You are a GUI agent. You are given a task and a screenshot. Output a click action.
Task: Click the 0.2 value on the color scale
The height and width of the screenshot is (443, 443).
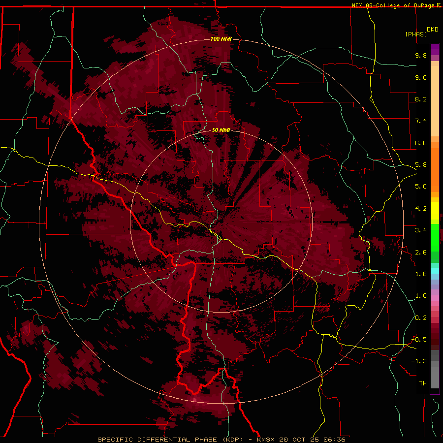(421, 318)
